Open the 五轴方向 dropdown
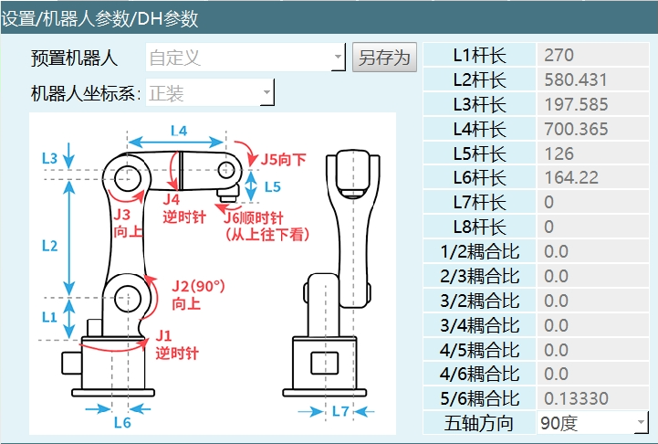This screenshot has width=658, height=444. pos(592,423)
